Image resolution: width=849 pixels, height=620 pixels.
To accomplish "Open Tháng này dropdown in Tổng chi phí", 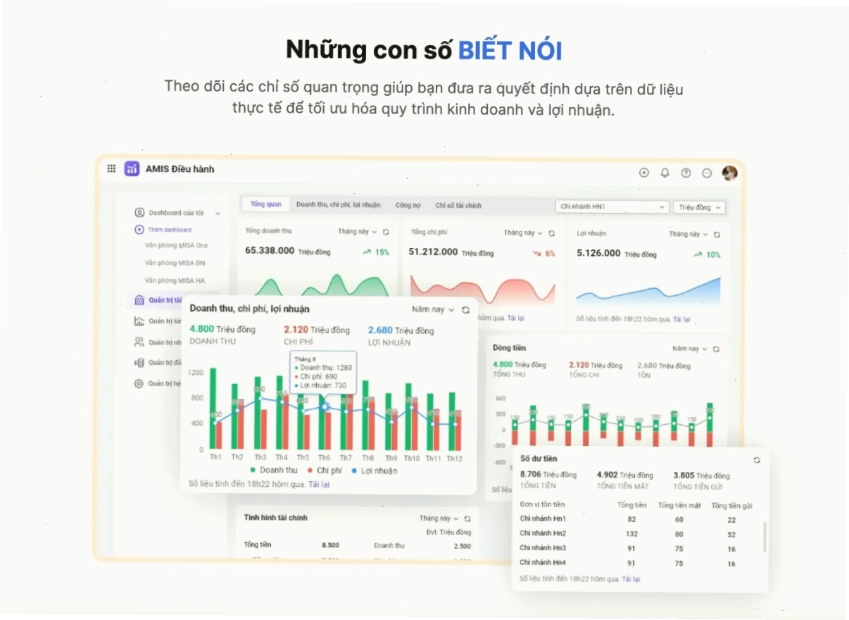I will [x=523, y=232].
